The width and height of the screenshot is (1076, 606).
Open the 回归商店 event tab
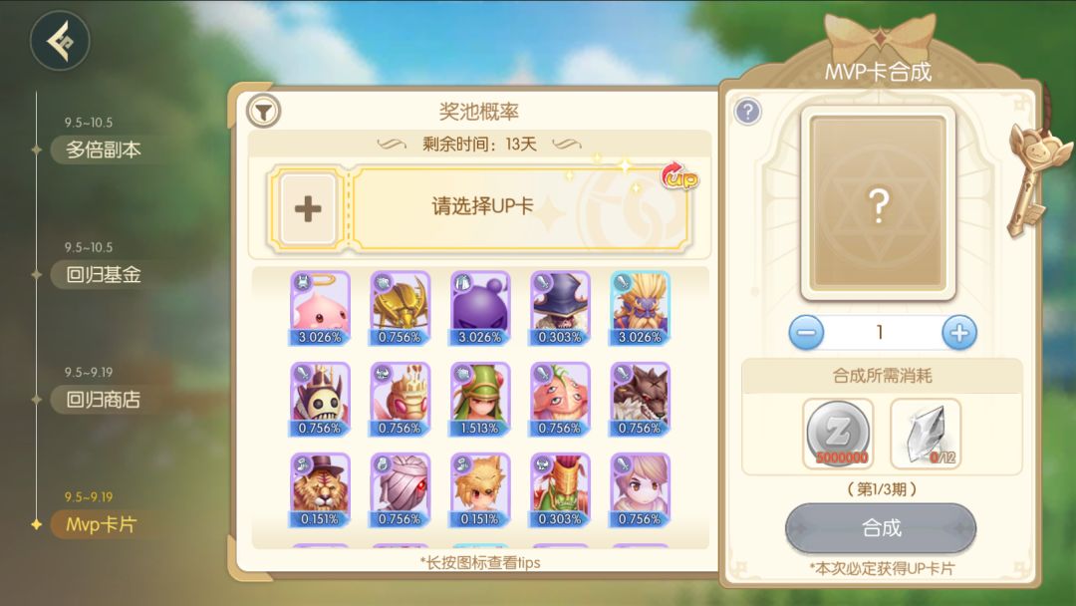[x=103, y=400]
